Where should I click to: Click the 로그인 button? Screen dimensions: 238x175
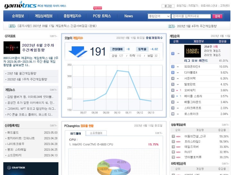coord(168,6)
